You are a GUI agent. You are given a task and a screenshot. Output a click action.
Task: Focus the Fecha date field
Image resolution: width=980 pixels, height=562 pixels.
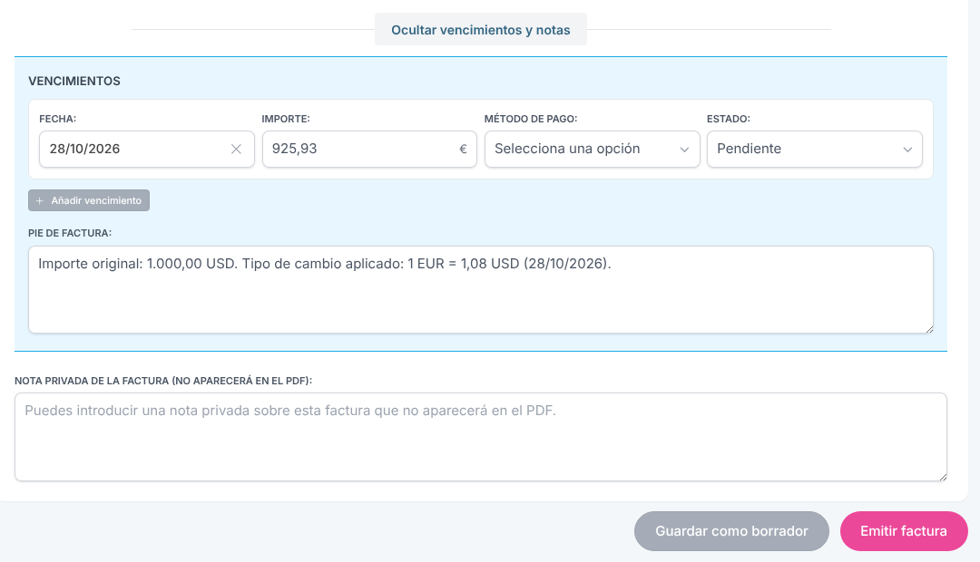[147, 150]
